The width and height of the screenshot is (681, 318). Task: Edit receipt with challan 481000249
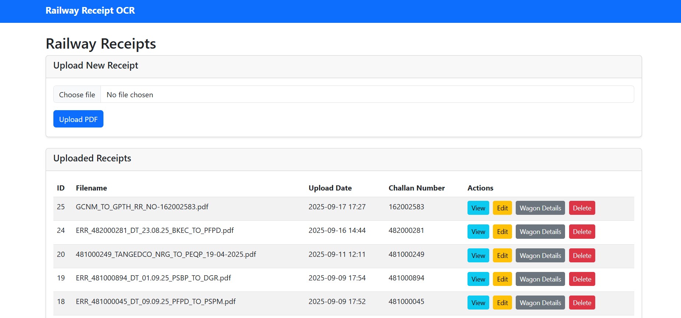502,256
